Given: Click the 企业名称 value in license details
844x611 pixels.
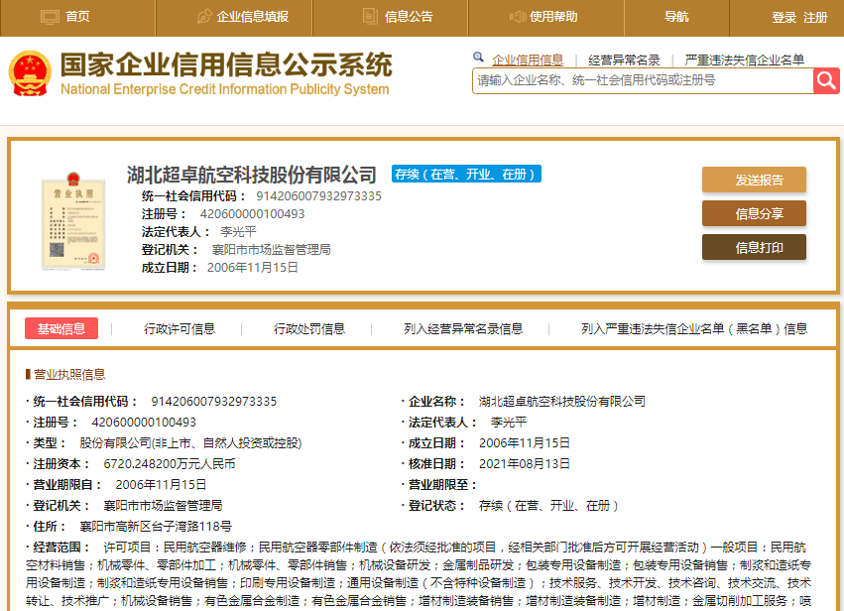Looking at the screenshot, I should (x=562, y=401).
